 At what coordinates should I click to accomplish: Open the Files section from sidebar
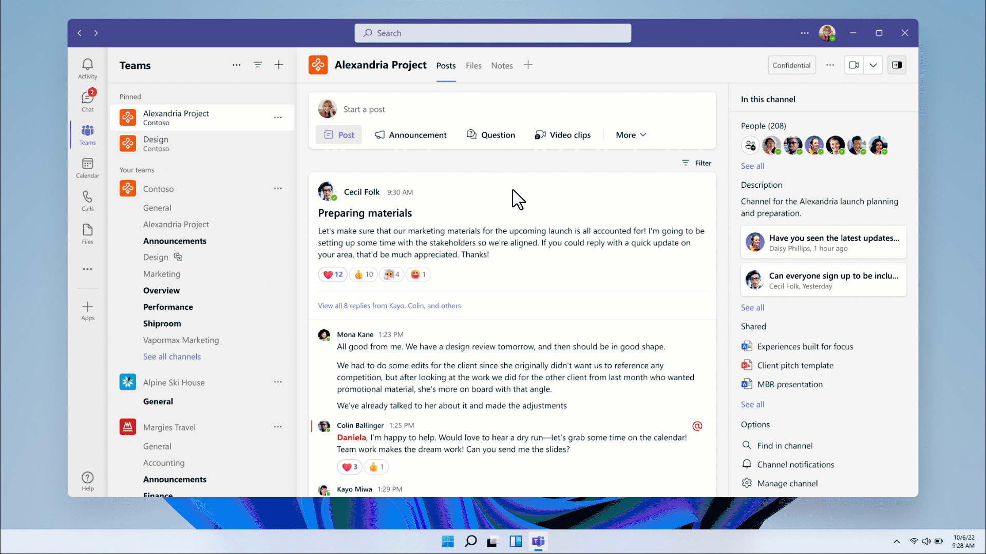click(x=87, y=233)
